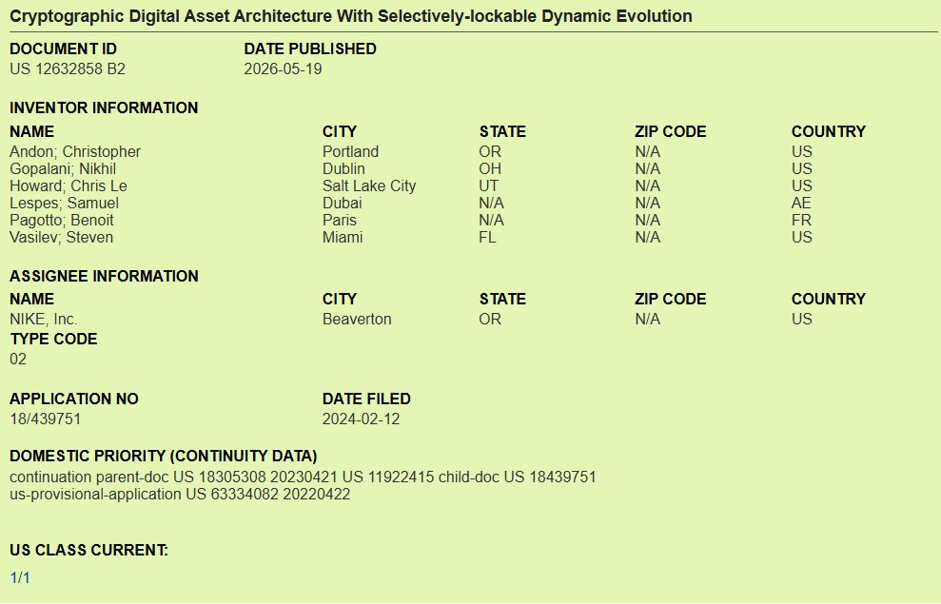Click the city cell Dubai
Viewport: 941px width, 604px height.
click(x=343, y=204)
